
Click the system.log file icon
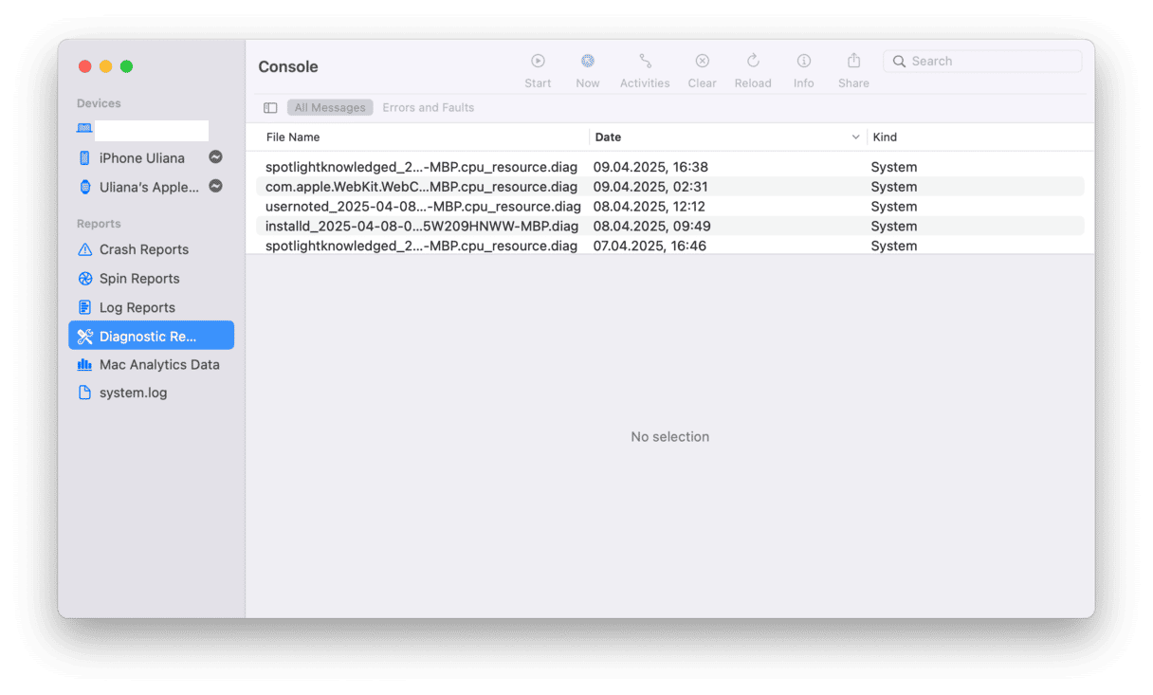click(84, 393)
